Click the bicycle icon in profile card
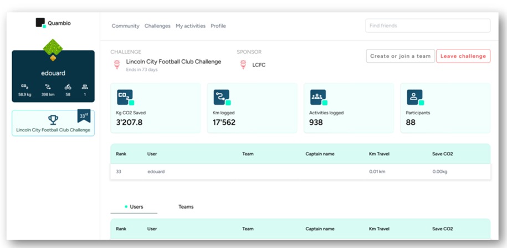Image resolution: width=507 pixels, height=248 pixels. (x=68, y=87)
